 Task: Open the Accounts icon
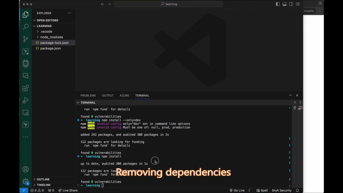pos(25,169)
